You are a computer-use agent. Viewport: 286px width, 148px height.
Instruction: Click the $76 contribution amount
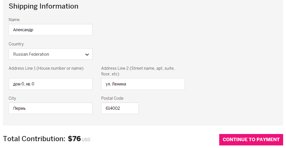tap(74, 139)
